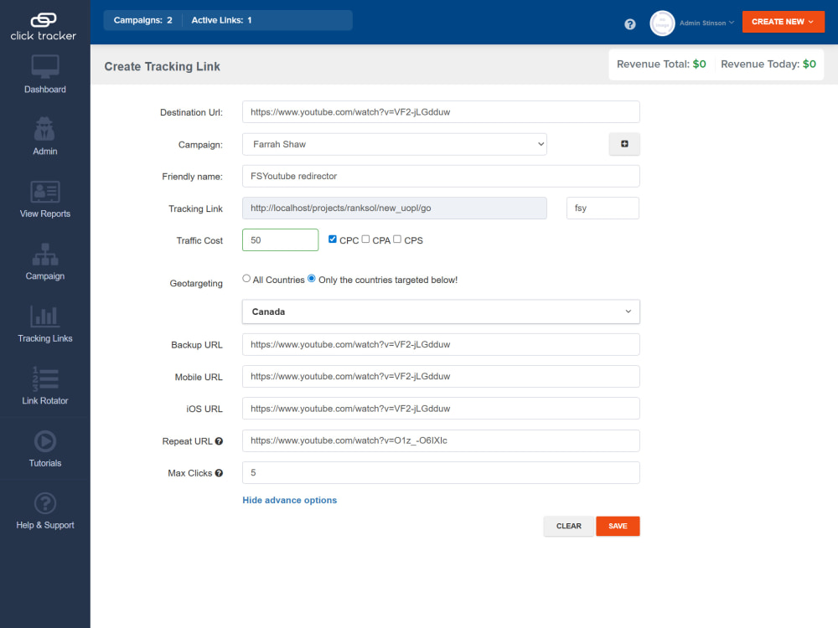The image size is (838, 628).
Task: Click the CLEAR button
Action: click(569, 526)
